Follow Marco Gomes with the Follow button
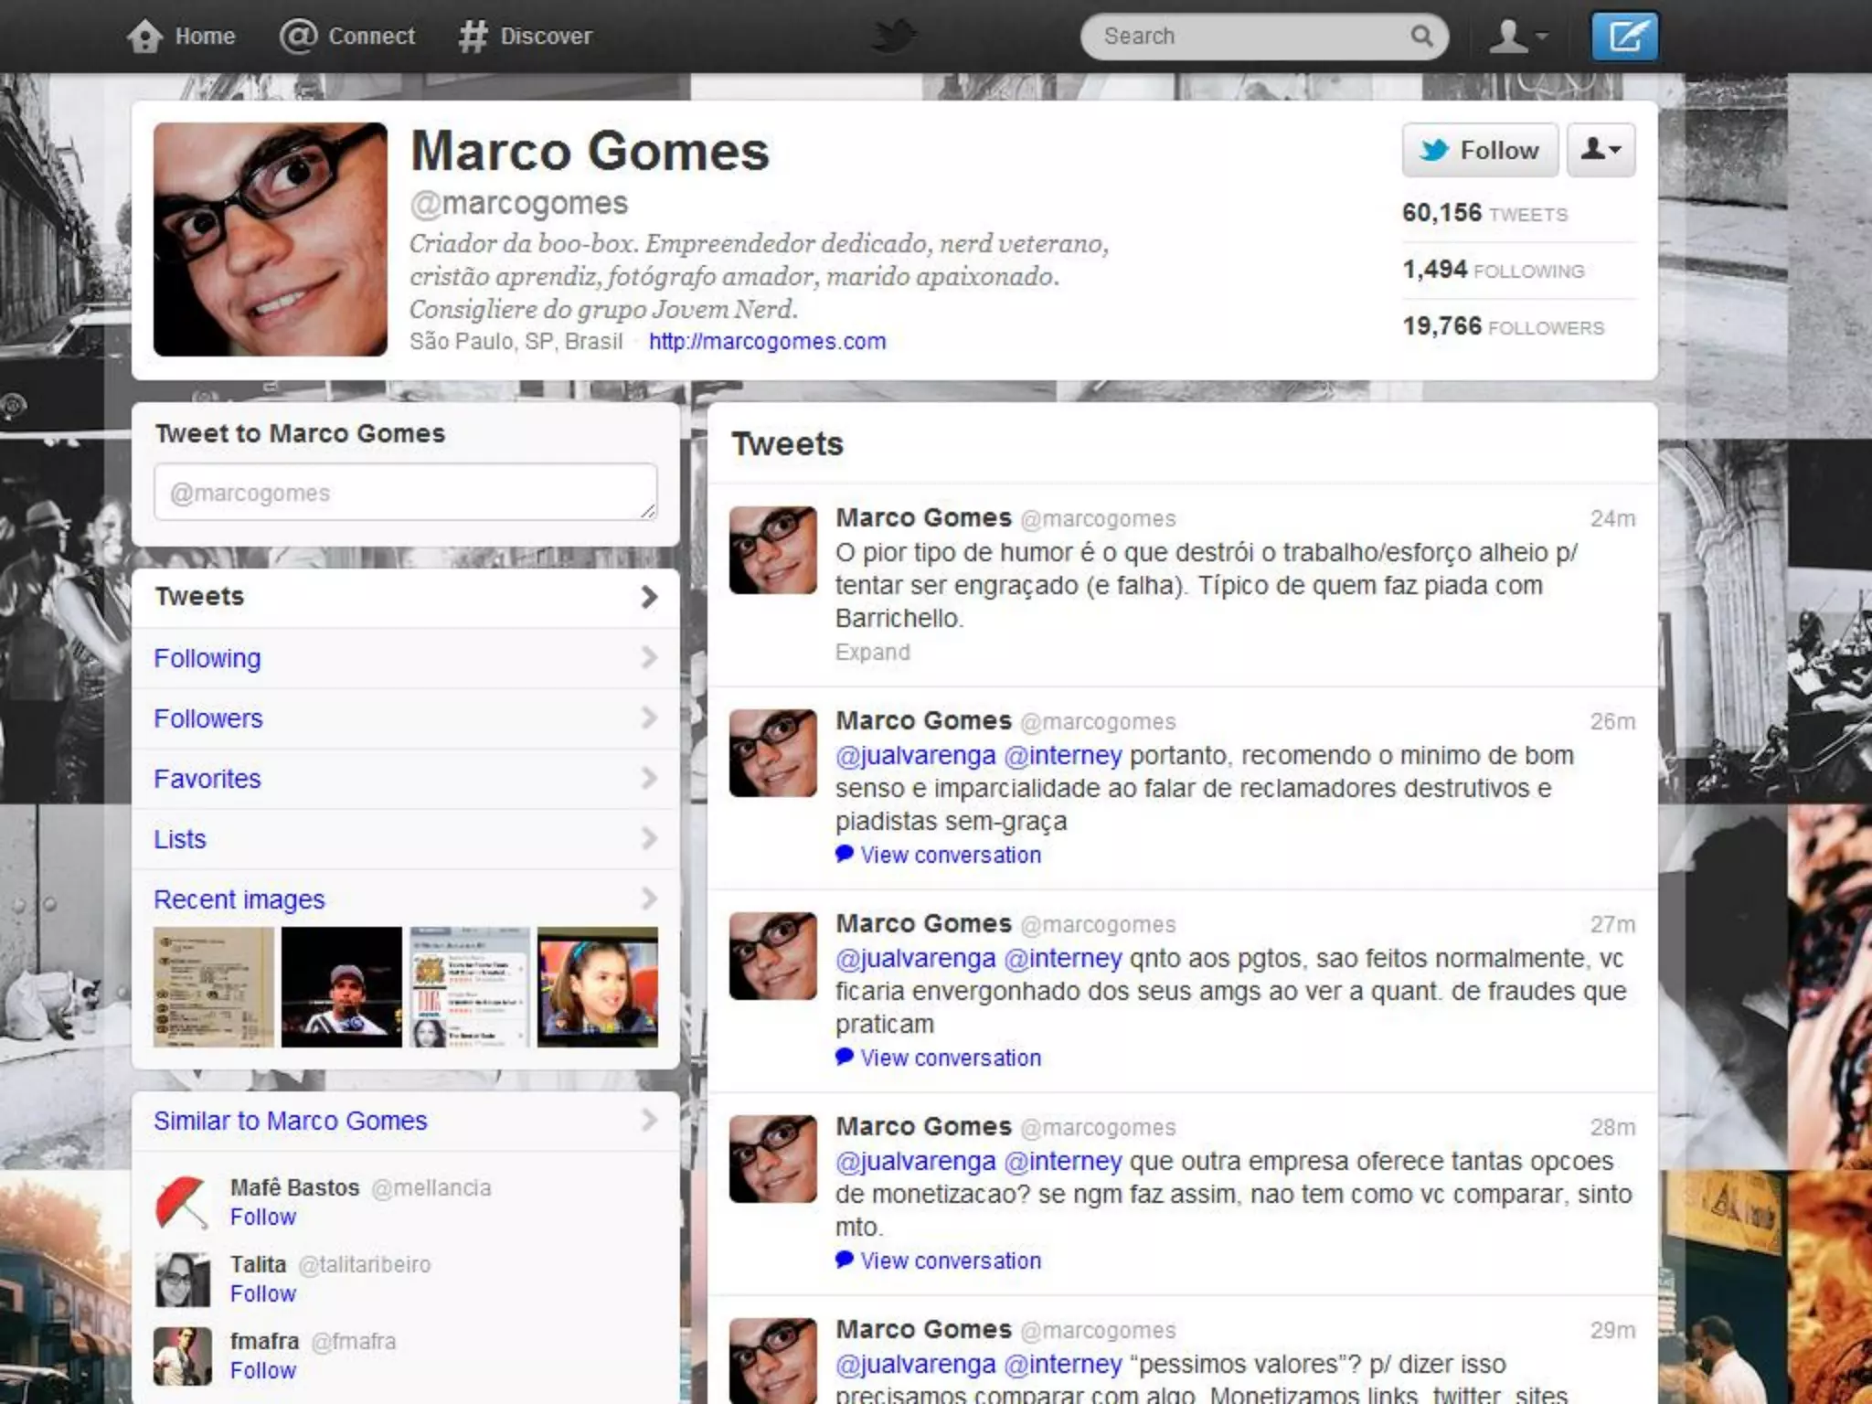 click(x=1480, y=150)
